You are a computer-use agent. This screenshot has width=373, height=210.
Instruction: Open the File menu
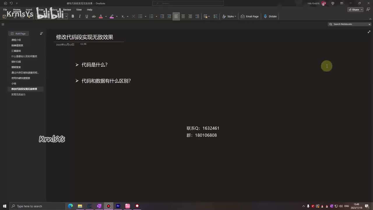coord(5,10)
